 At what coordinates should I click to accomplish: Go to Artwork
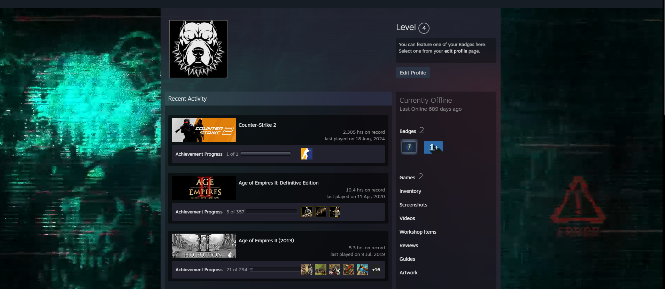point(409,273)
